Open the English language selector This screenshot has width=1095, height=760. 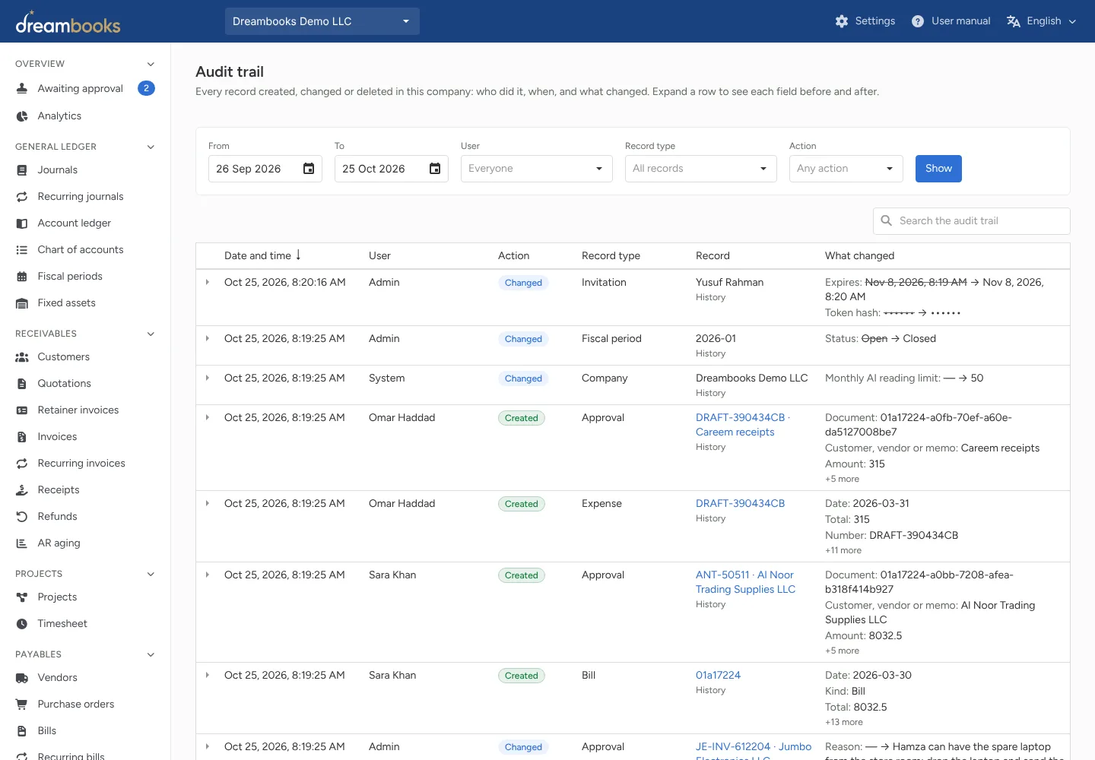coord(1042,21)
